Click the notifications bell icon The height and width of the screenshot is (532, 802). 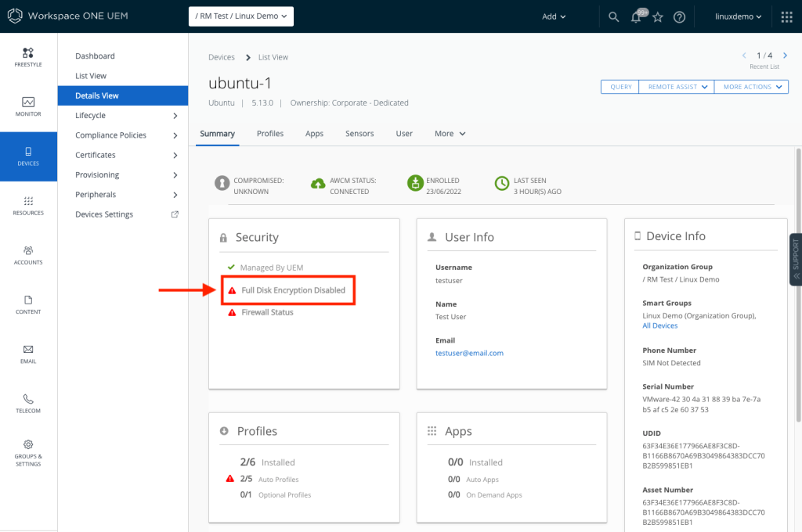click(x=636, y=17)
